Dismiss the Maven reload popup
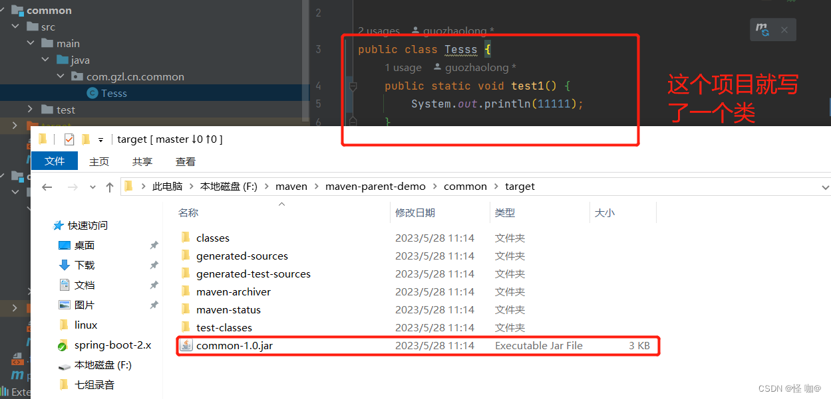 (784, 30)
